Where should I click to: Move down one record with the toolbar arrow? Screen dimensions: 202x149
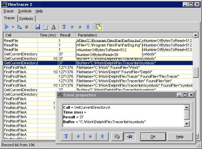pyautogui.click(x=80, y=27)
